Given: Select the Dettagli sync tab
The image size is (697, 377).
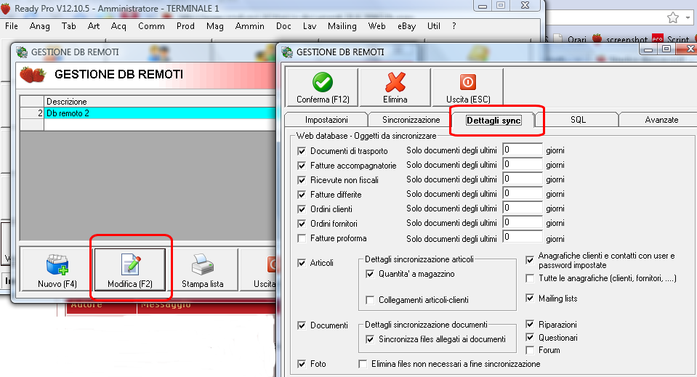Looking at the screenshot, I should point(493,121).
